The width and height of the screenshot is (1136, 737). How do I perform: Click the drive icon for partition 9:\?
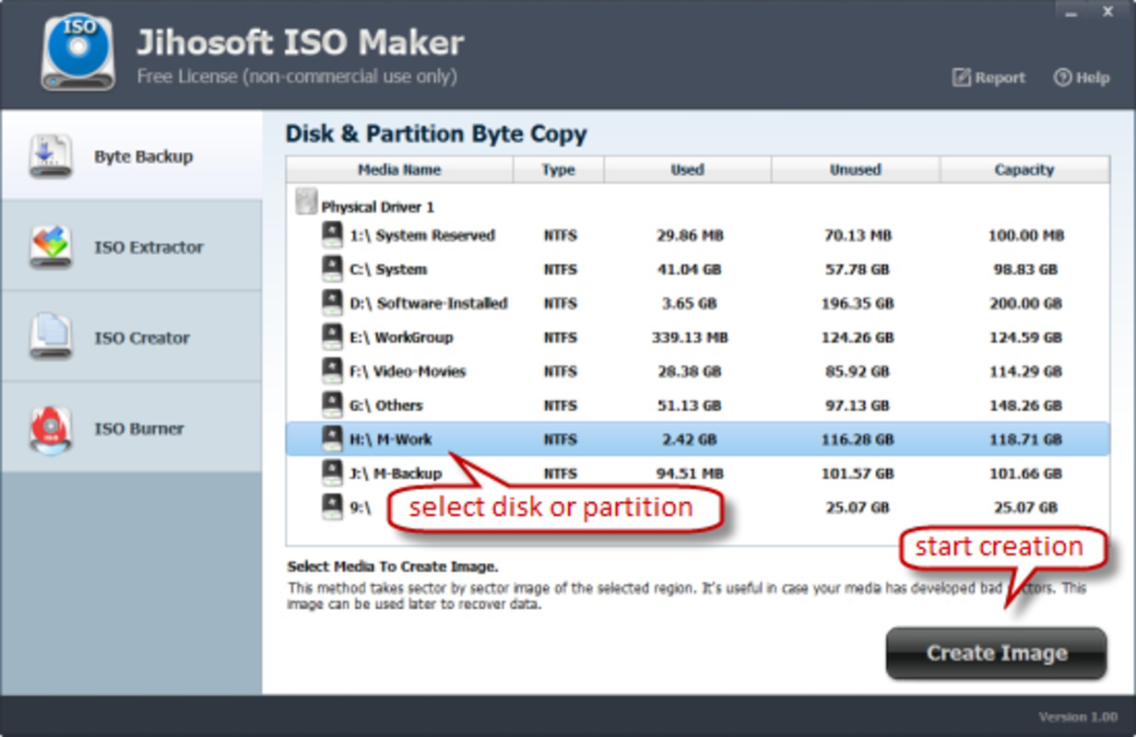(x=332, y=508)
